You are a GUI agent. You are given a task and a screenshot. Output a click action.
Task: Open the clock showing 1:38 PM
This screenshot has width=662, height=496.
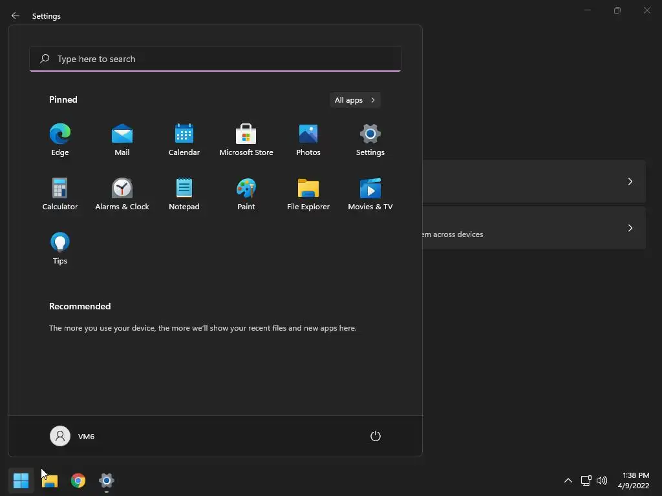point(634,480)
